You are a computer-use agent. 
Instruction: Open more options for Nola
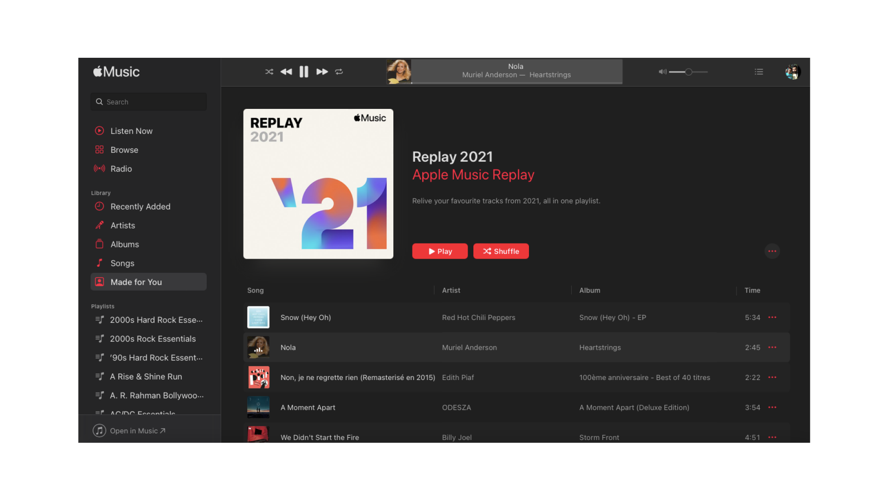pos(773,347)
